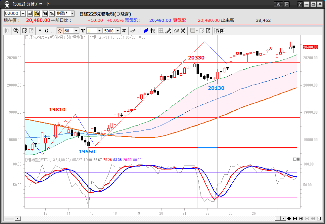Viewport: 325px width, 224px height.
Task: Open the 指数* type dropdown
Action: coord(72,14)
